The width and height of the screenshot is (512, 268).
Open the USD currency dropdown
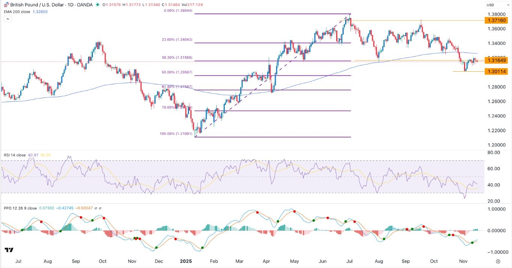tap(497, 4)
